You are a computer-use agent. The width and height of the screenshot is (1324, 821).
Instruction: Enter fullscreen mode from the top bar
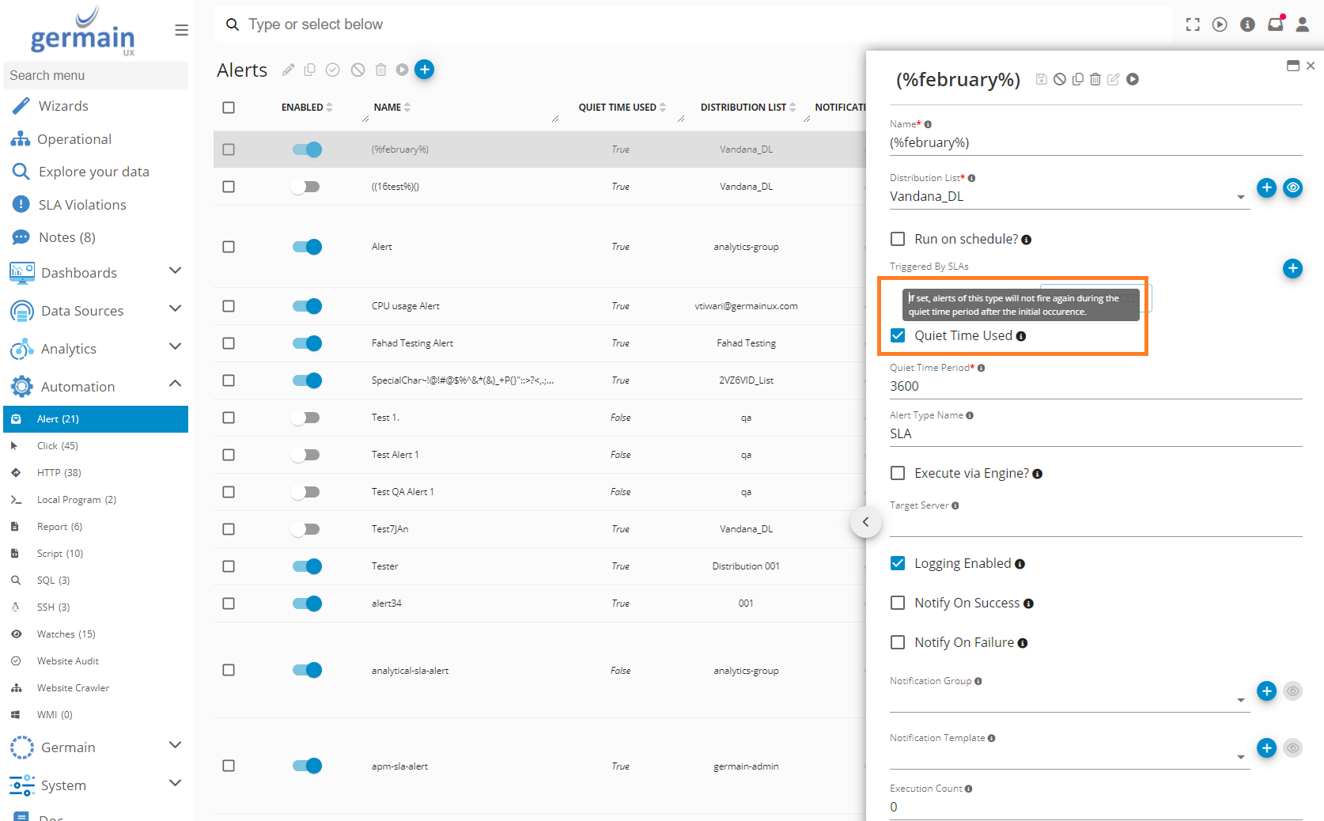1193,25
